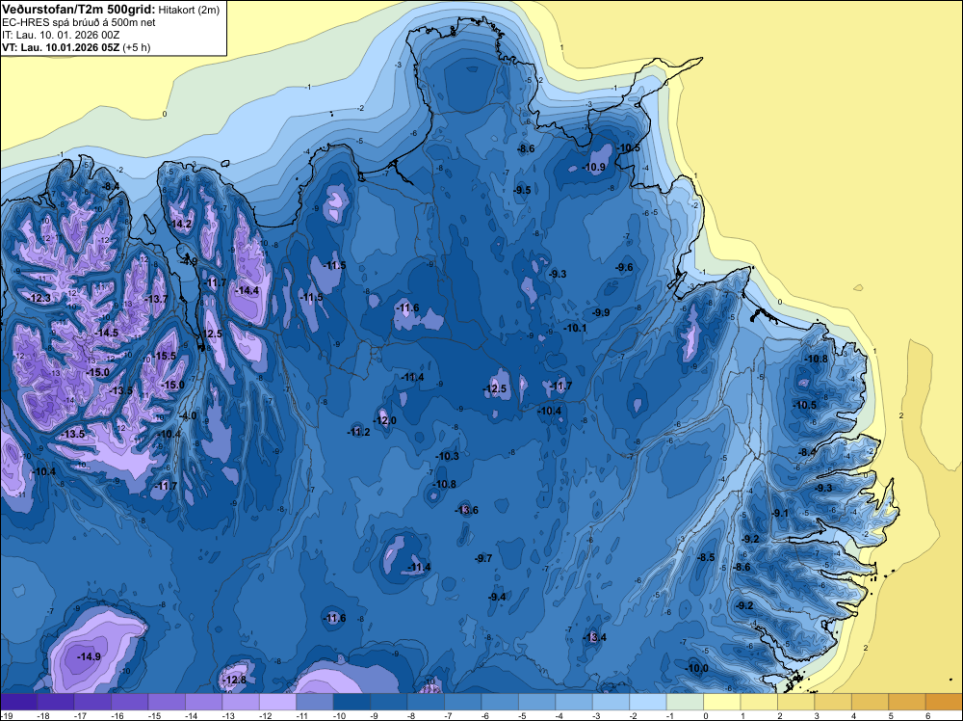963x721 pixels.
Task: Click the title text 'Veðurstofan/T2m 500grid'
Action: coord(77,9)
